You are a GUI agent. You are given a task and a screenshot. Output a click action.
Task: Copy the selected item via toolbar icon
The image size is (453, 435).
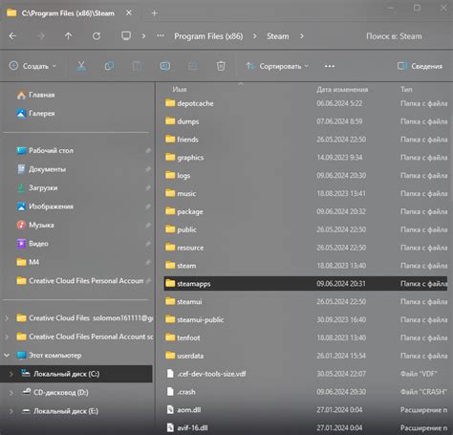[109, 66]
